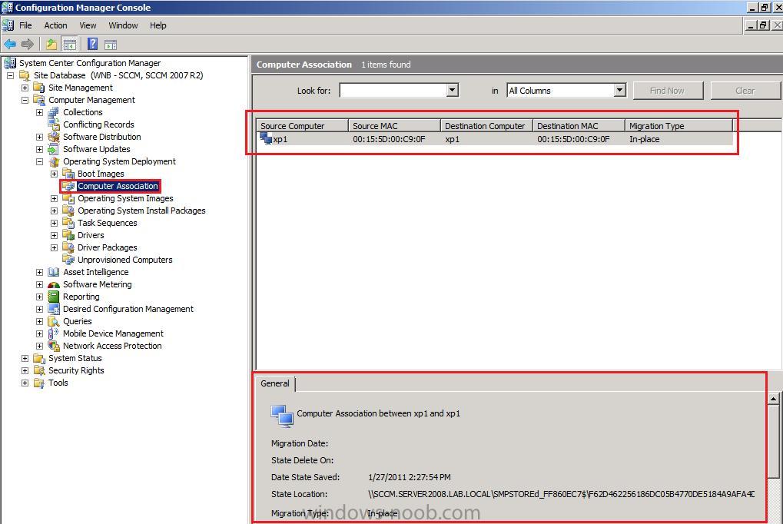Click the Collections node icon
The height and width of the screenshot is (524, 783).
pos(54,112)
